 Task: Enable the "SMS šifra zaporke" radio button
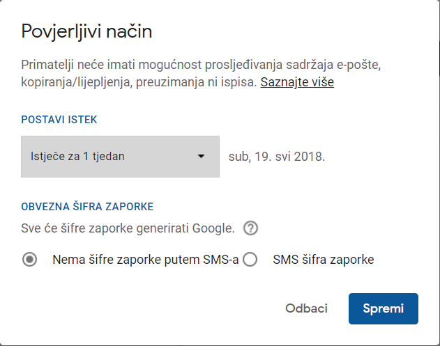[250, 260]
